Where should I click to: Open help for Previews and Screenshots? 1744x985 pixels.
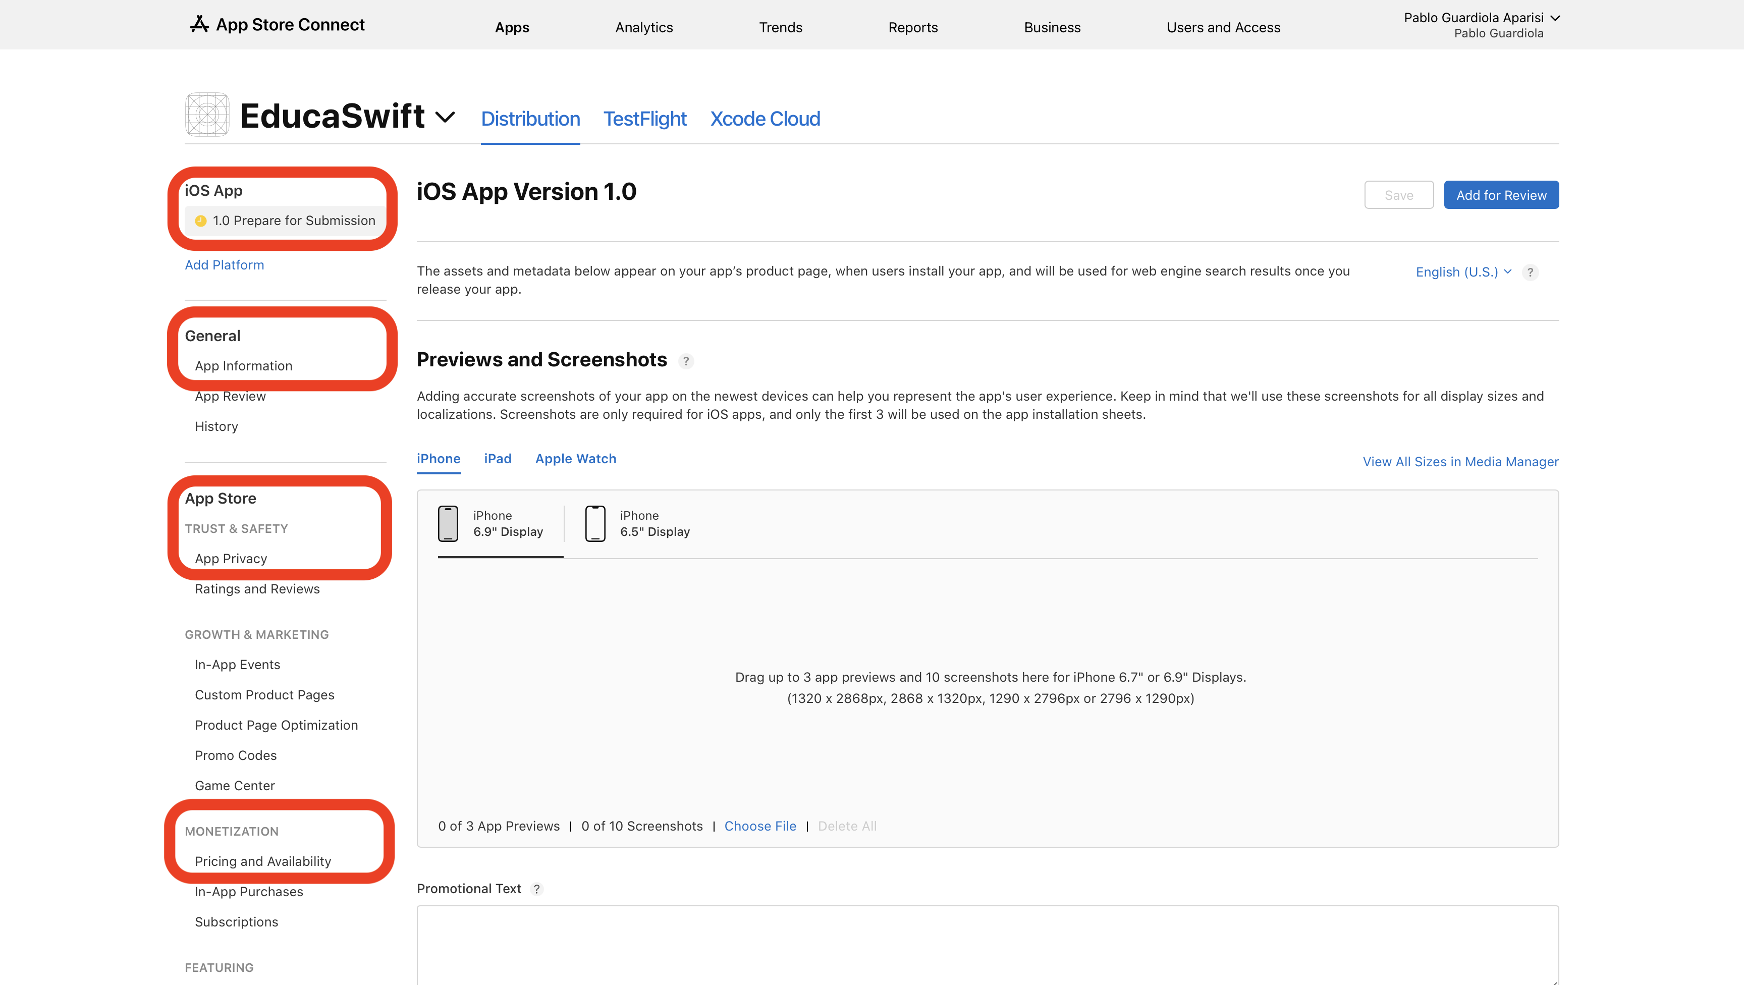click(686, 361)
